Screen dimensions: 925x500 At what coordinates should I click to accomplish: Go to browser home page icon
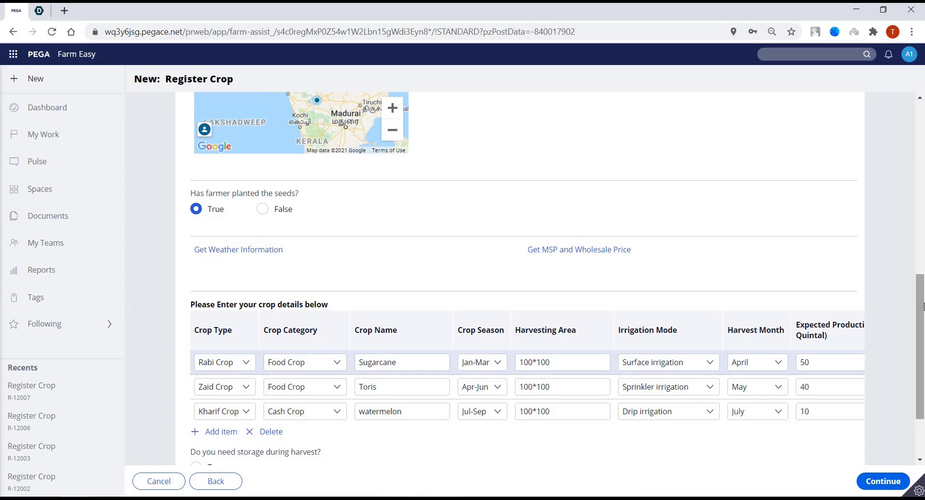click(x=71, y=32)
